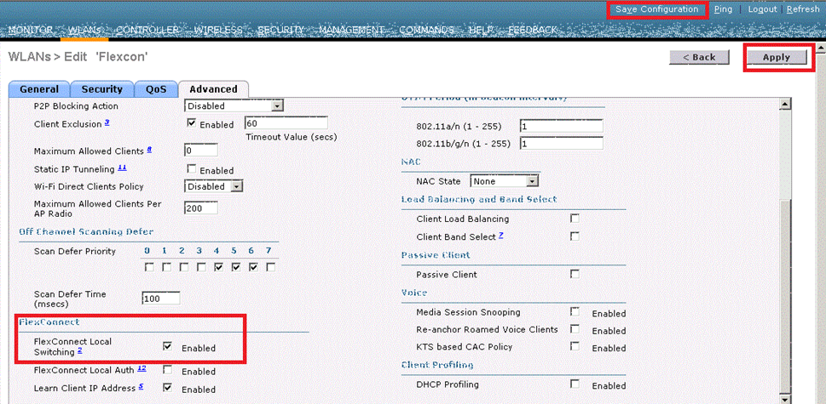Screen dimensions: 826x404
Task: Switch to the QoS tab
Action: coord(156,89)
